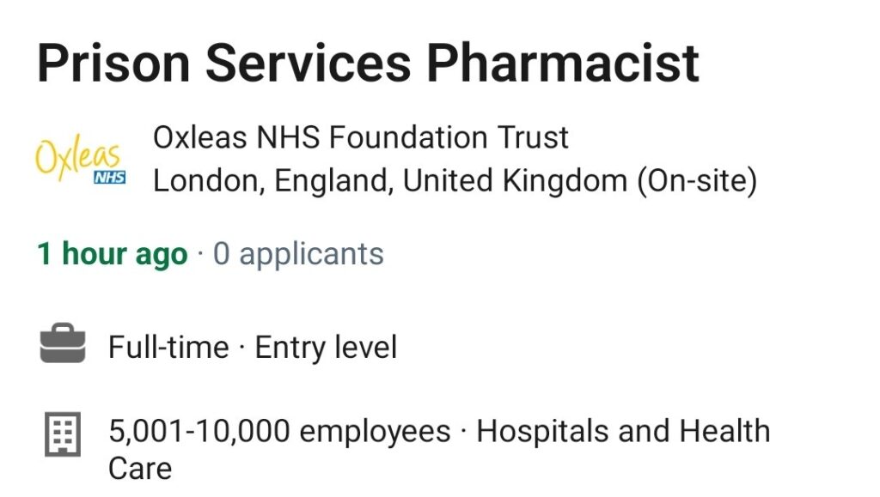Click the blue NHS badge in logo
Screen dimensions: 880x497
[110, 177]
